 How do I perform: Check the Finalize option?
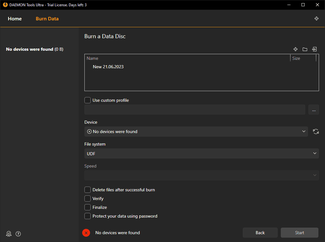coord(88,207)
